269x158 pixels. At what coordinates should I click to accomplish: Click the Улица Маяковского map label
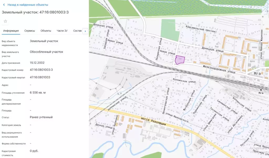(x=177, y=118)
